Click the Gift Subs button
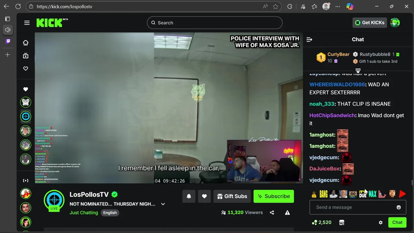 (x=232, y=196)
